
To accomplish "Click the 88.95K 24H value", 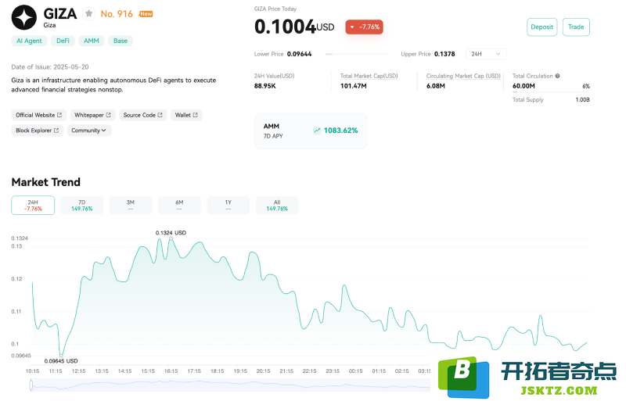I will (x=265, y=86).
